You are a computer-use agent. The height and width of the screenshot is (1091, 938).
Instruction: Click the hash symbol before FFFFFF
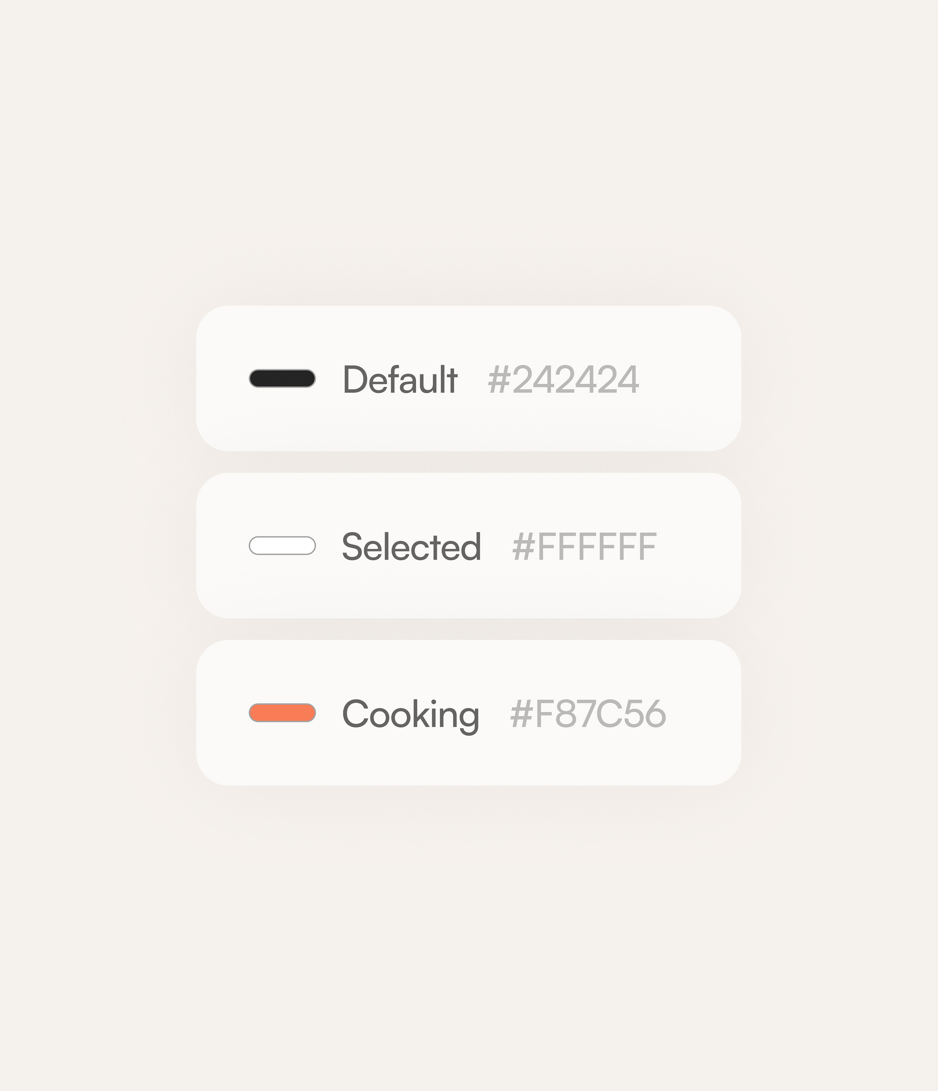coord(523,547)
